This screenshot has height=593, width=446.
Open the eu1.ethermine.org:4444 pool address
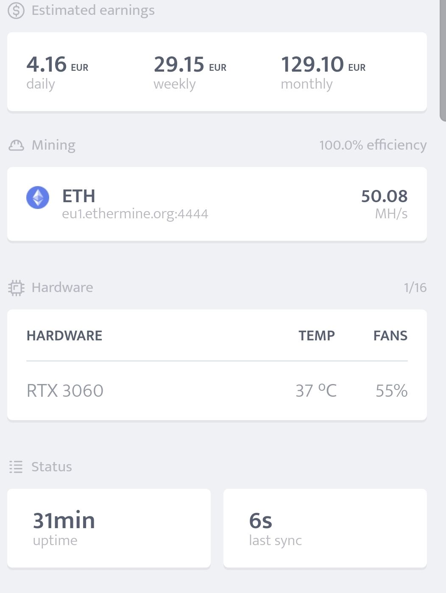(135, 214)
